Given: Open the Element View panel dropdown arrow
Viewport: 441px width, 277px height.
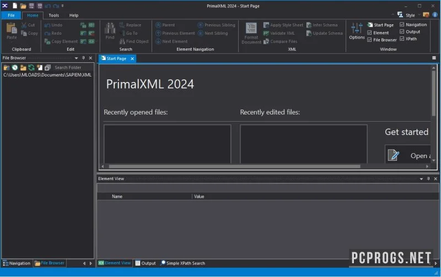Looking at the screenshot, I should click(x=421, y=179).
